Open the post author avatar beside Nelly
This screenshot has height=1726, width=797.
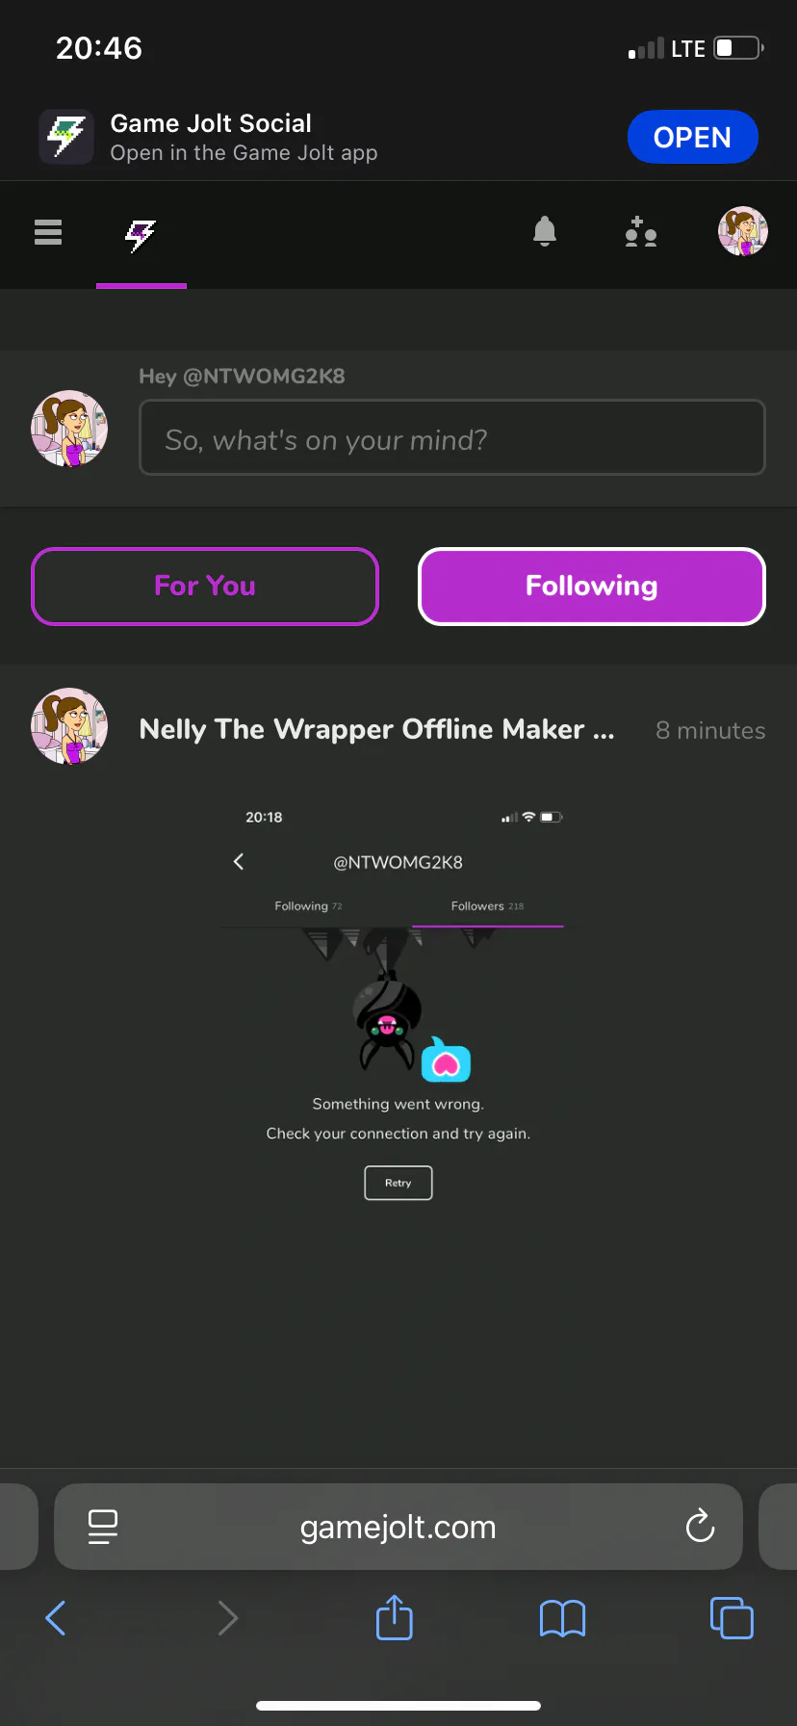(69, 726)
